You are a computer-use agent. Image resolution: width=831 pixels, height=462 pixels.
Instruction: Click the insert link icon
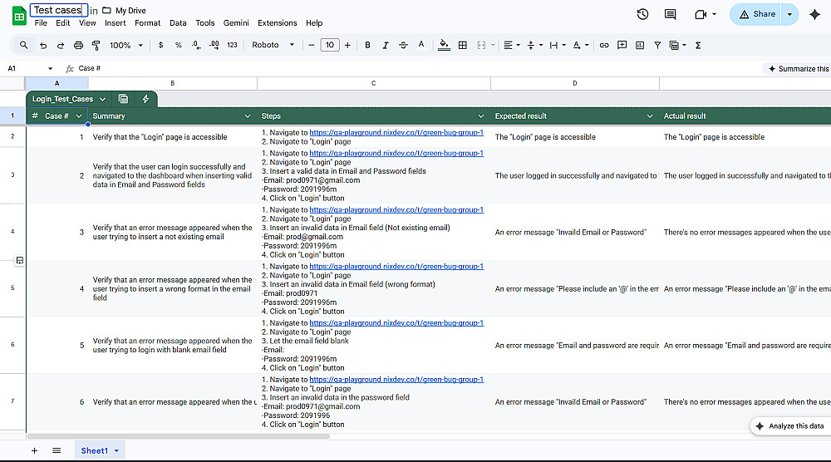604,45
